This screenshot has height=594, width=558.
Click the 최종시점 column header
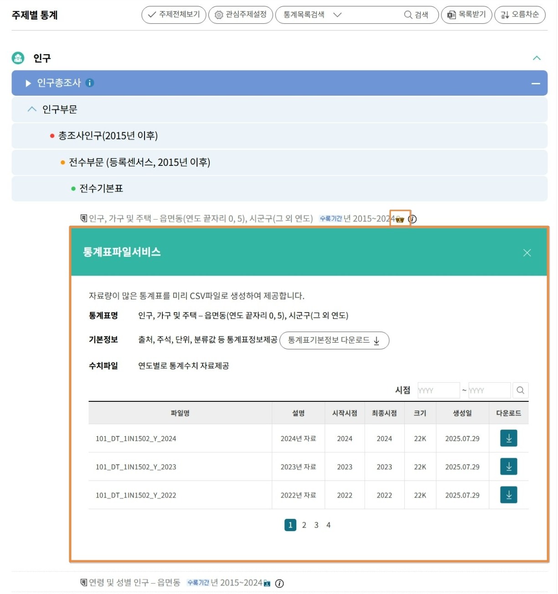pos(384,413)
